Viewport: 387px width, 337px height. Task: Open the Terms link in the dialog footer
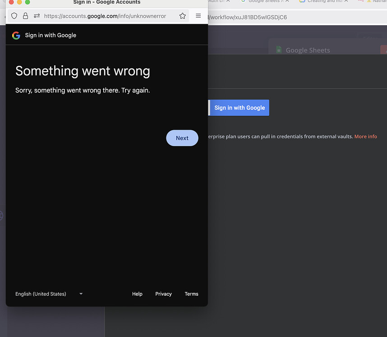click(191, 294)
